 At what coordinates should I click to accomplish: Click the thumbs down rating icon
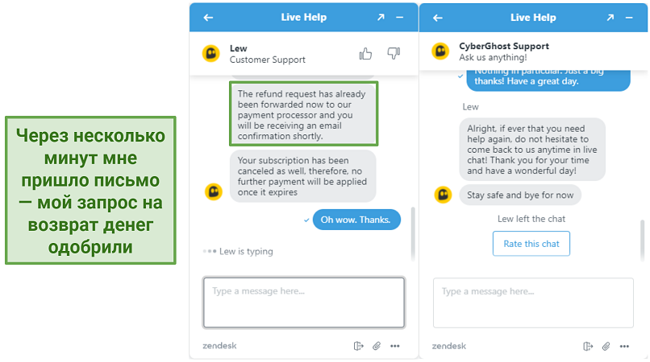pyautogui.click(x=394, y=54)
